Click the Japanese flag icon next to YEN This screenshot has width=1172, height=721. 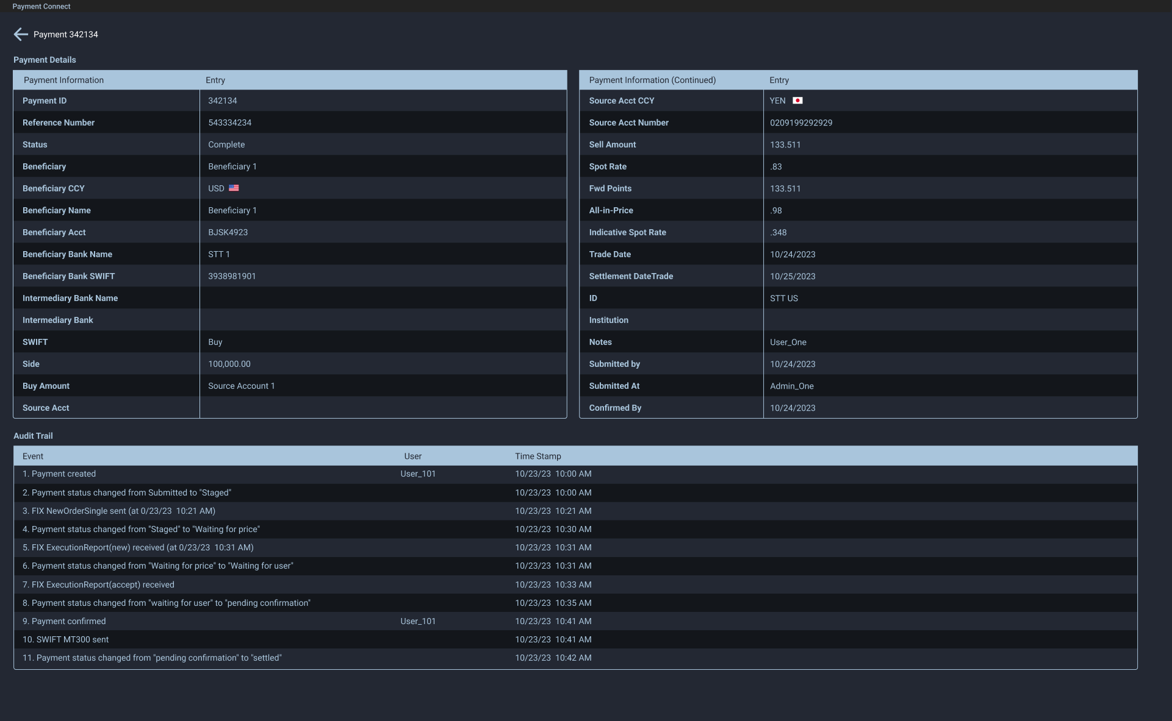798,100
